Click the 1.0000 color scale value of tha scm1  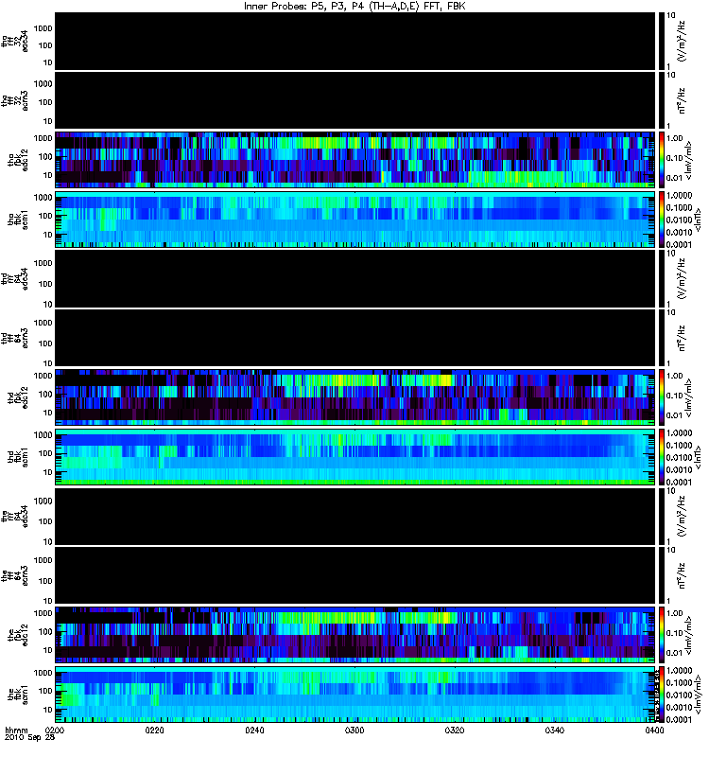pyautogui.click(x=679, y=196)
